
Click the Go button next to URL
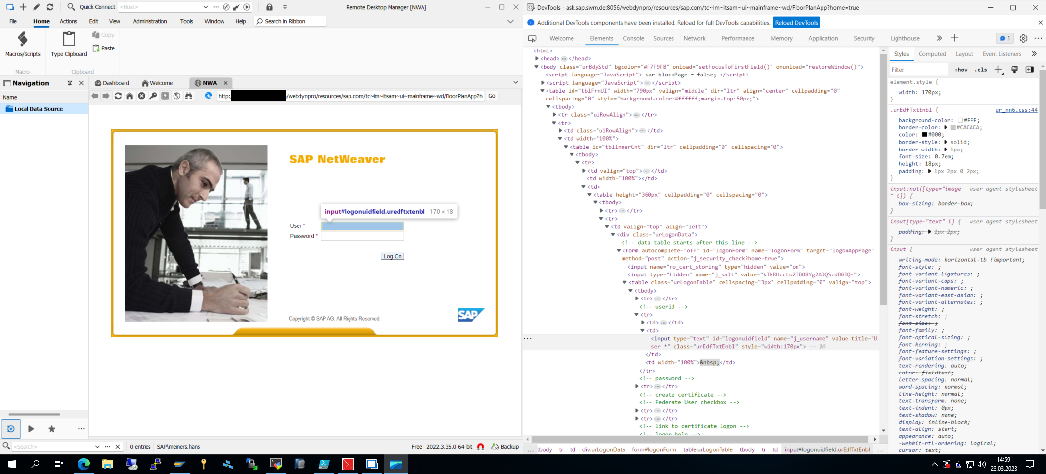pos(492,96)
